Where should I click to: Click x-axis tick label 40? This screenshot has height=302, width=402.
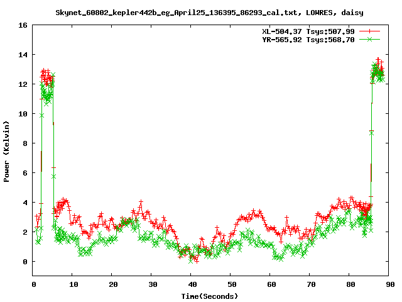click(192, 284)
